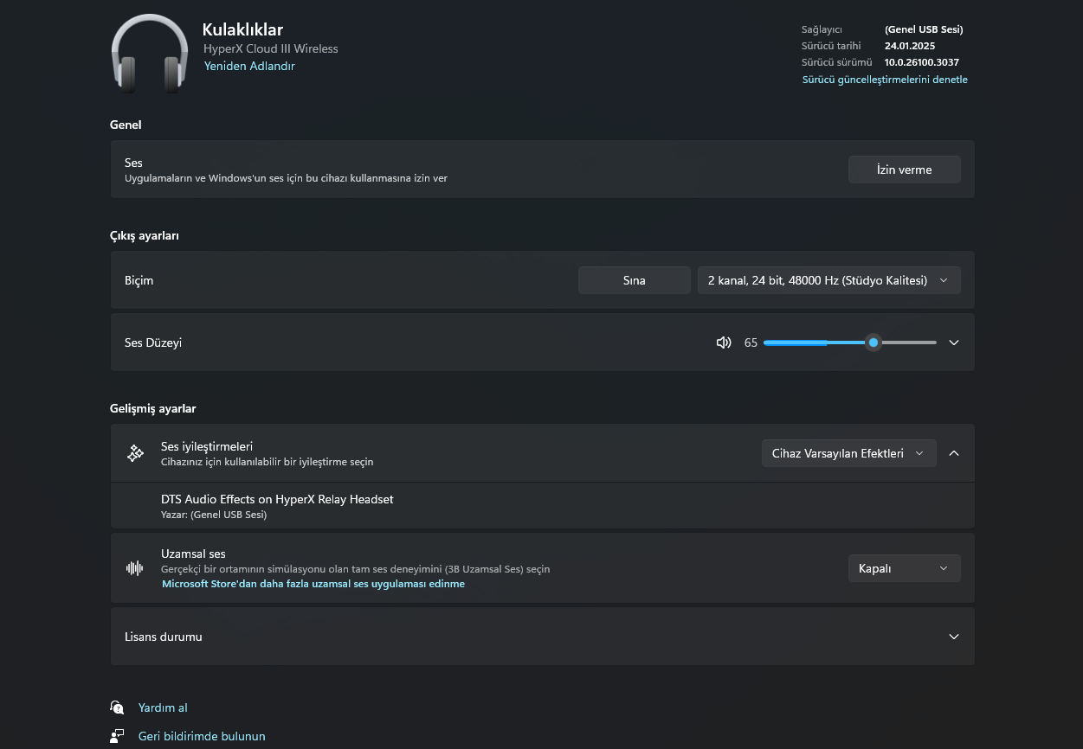The height and width of the screenshot is (749, 1083).
Task: Click the headphones device icon
Action: point(150,54)
